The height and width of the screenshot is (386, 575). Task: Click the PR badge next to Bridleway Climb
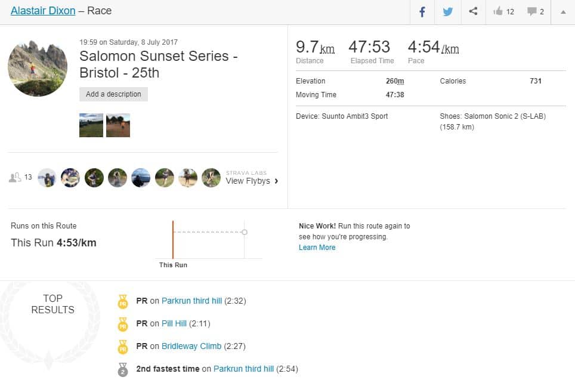tap(123, 346)
